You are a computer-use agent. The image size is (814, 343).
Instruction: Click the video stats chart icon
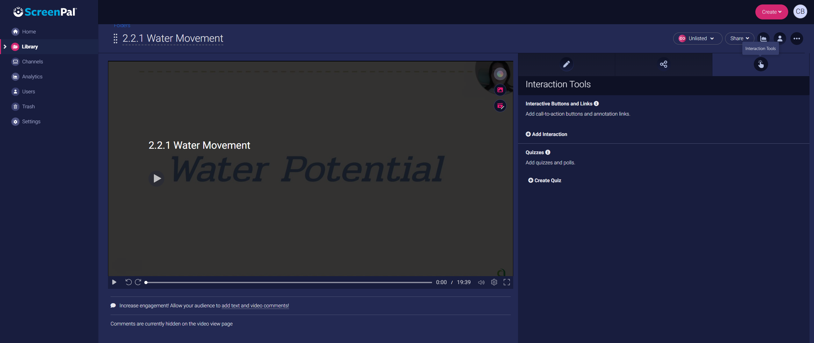coord(763,38)
